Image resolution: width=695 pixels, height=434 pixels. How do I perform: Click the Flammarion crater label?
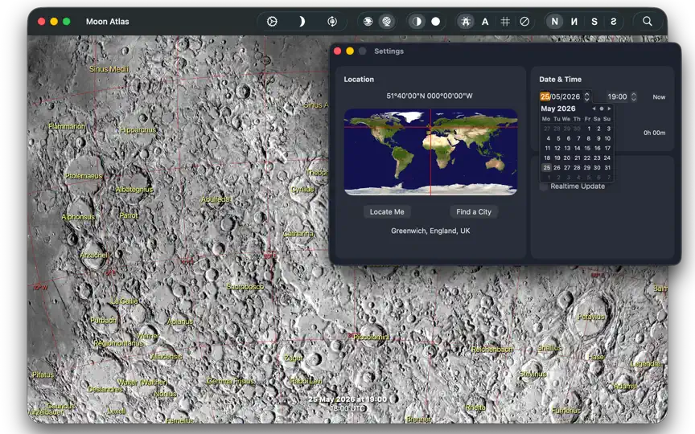pyautogui.click(x=67, y=127)
